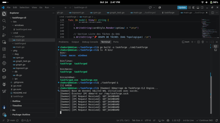The height and width of the screenshot is (123, 220).
Task: Close the main.go taskforge editor tab
Action: point(207,13)
